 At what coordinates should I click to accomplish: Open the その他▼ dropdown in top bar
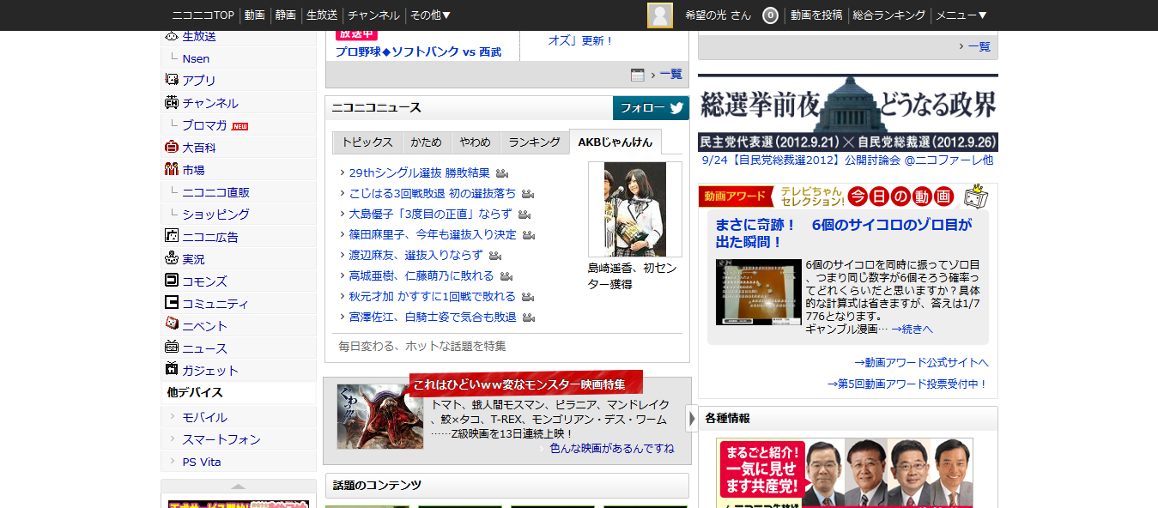[431, 15]
